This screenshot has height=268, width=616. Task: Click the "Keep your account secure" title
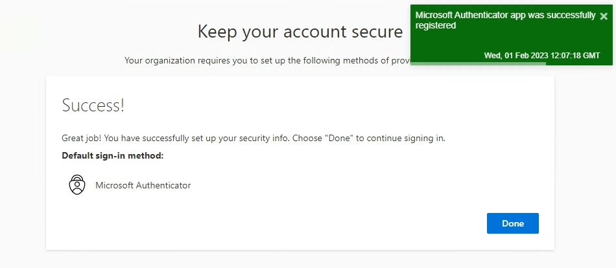point(300,32)
